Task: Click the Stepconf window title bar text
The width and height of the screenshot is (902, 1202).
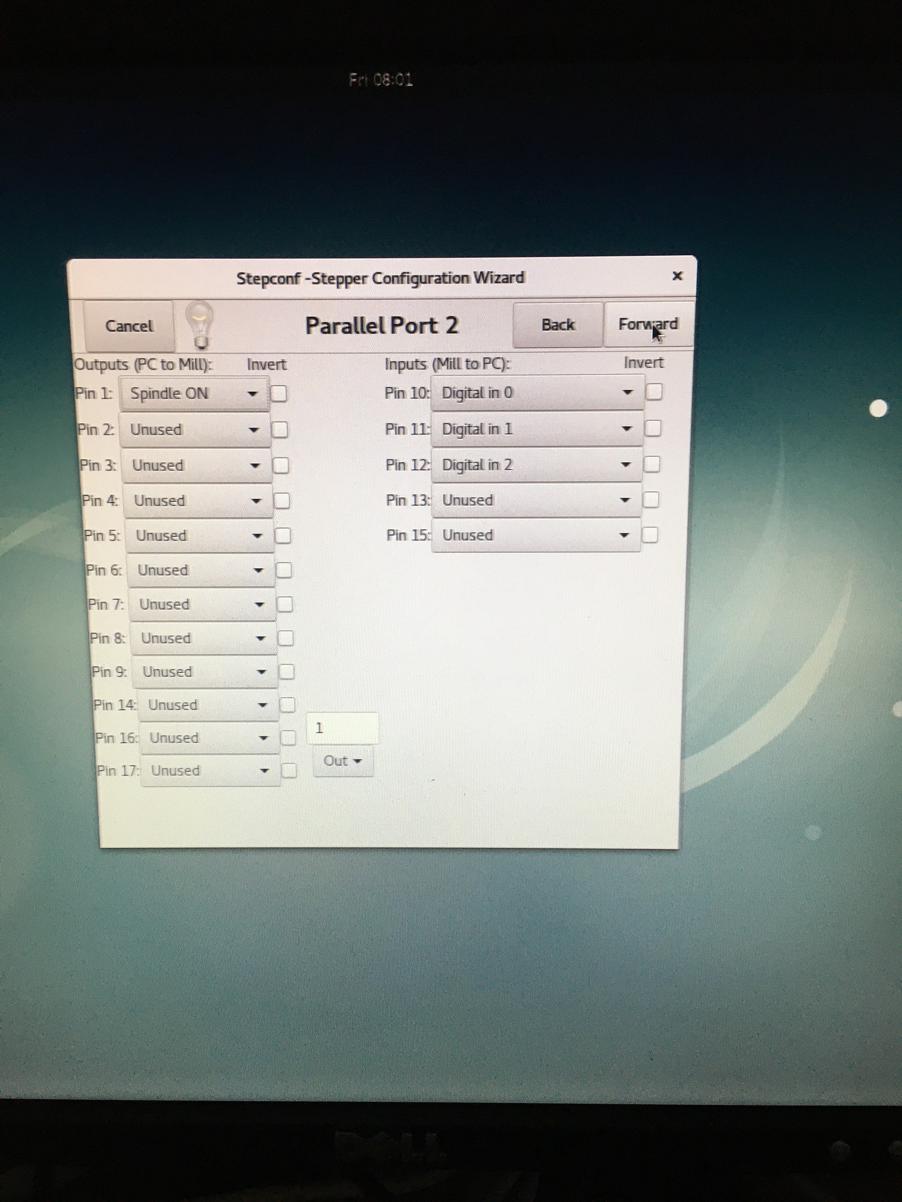Action: (x=381, y=278)
